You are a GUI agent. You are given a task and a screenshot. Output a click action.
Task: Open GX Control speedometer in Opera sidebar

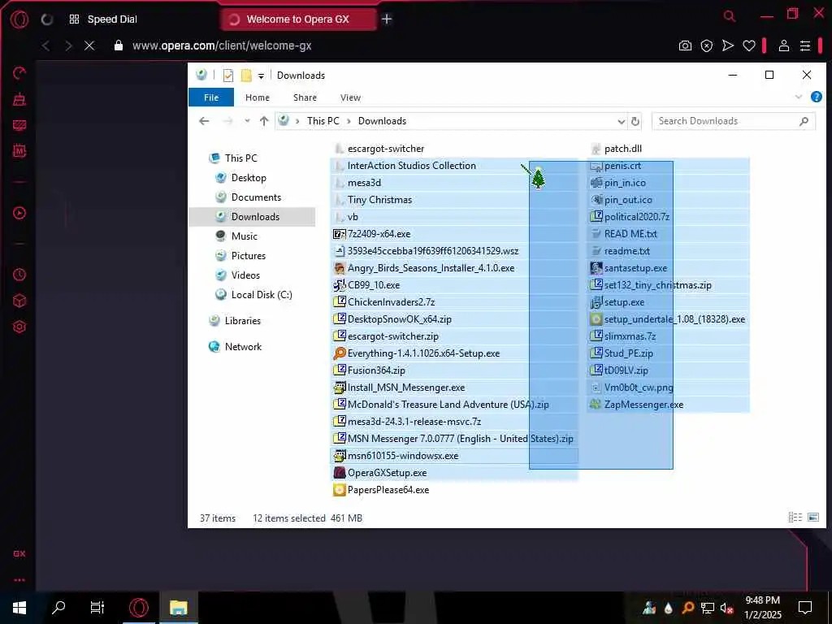19,72
